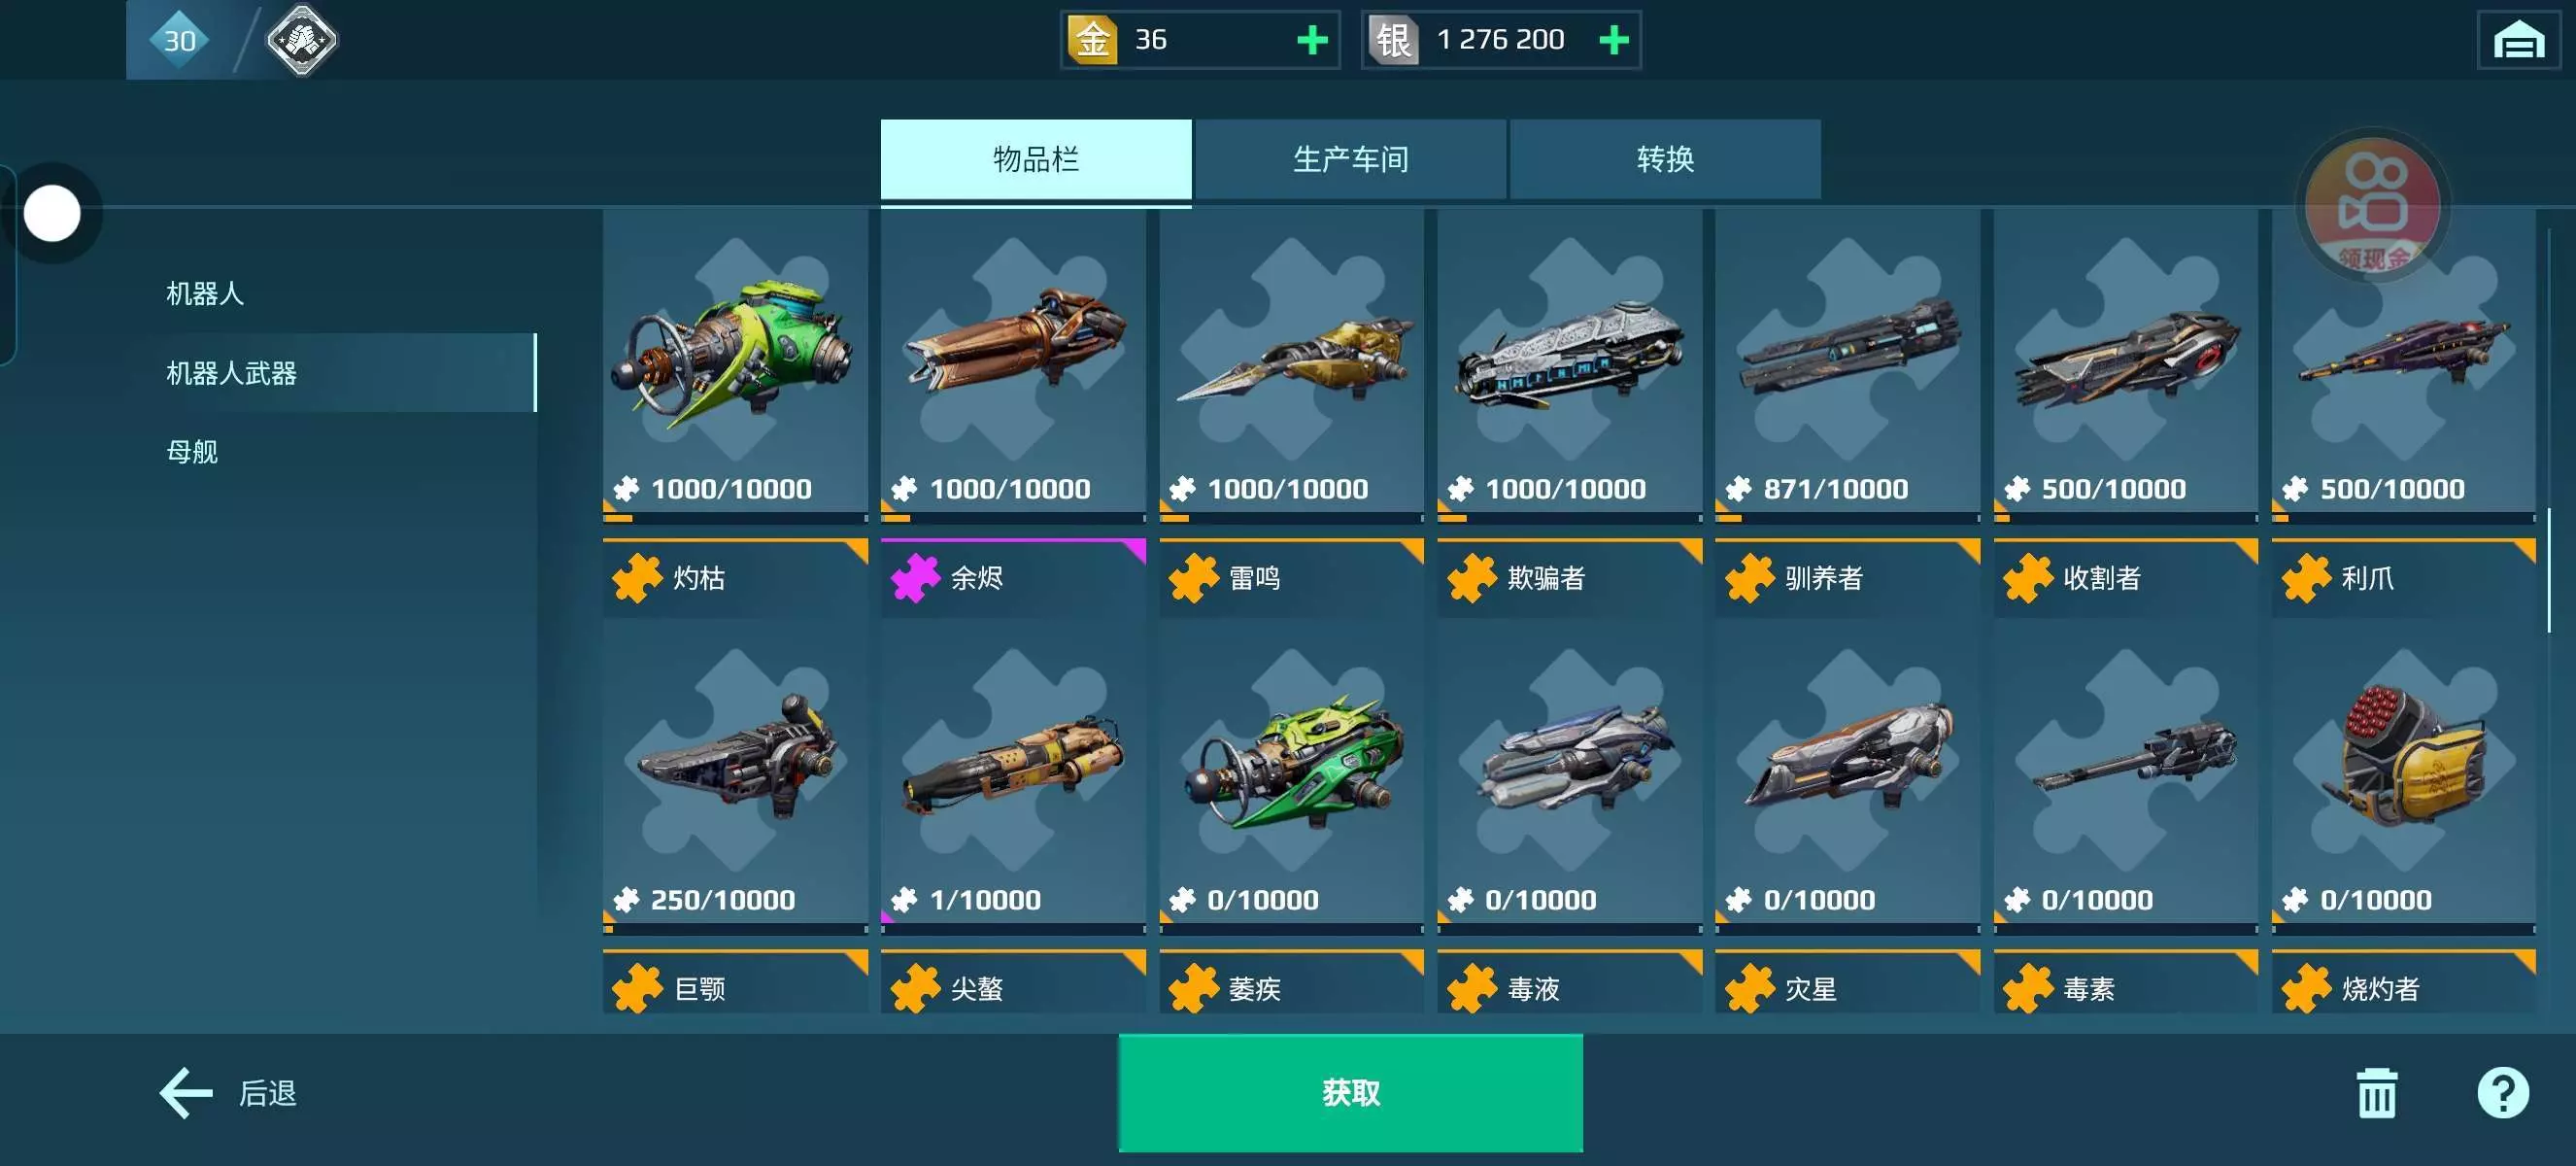Go back with the 后退 arrow
Image resolution: width=2576 pixels, height=1166 pixels.
click(x=228, y=1092)
